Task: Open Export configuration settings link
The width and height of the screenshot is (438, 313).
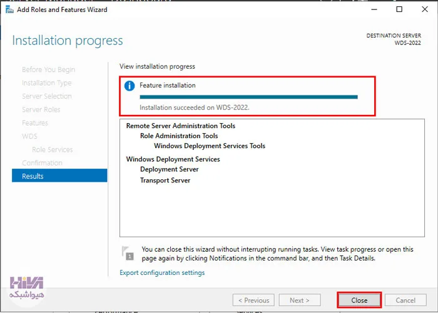Action: (162, 272)
